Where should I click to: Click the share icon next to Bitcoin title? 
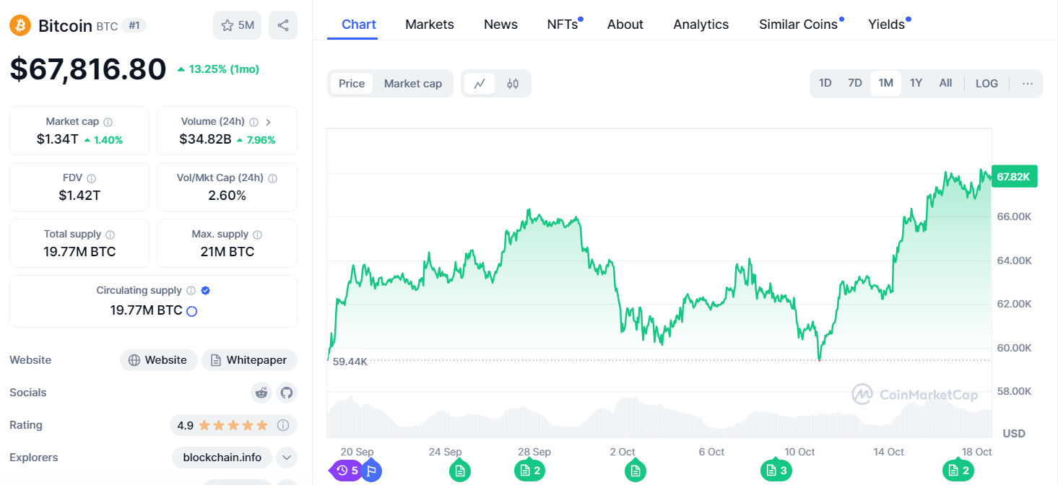(x=282, y=25)
